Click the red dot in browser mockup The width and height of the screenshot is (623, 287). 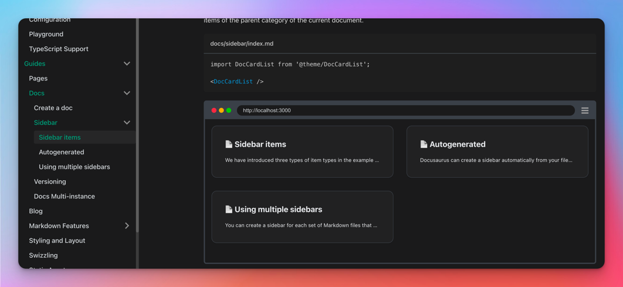click(214, 110)
